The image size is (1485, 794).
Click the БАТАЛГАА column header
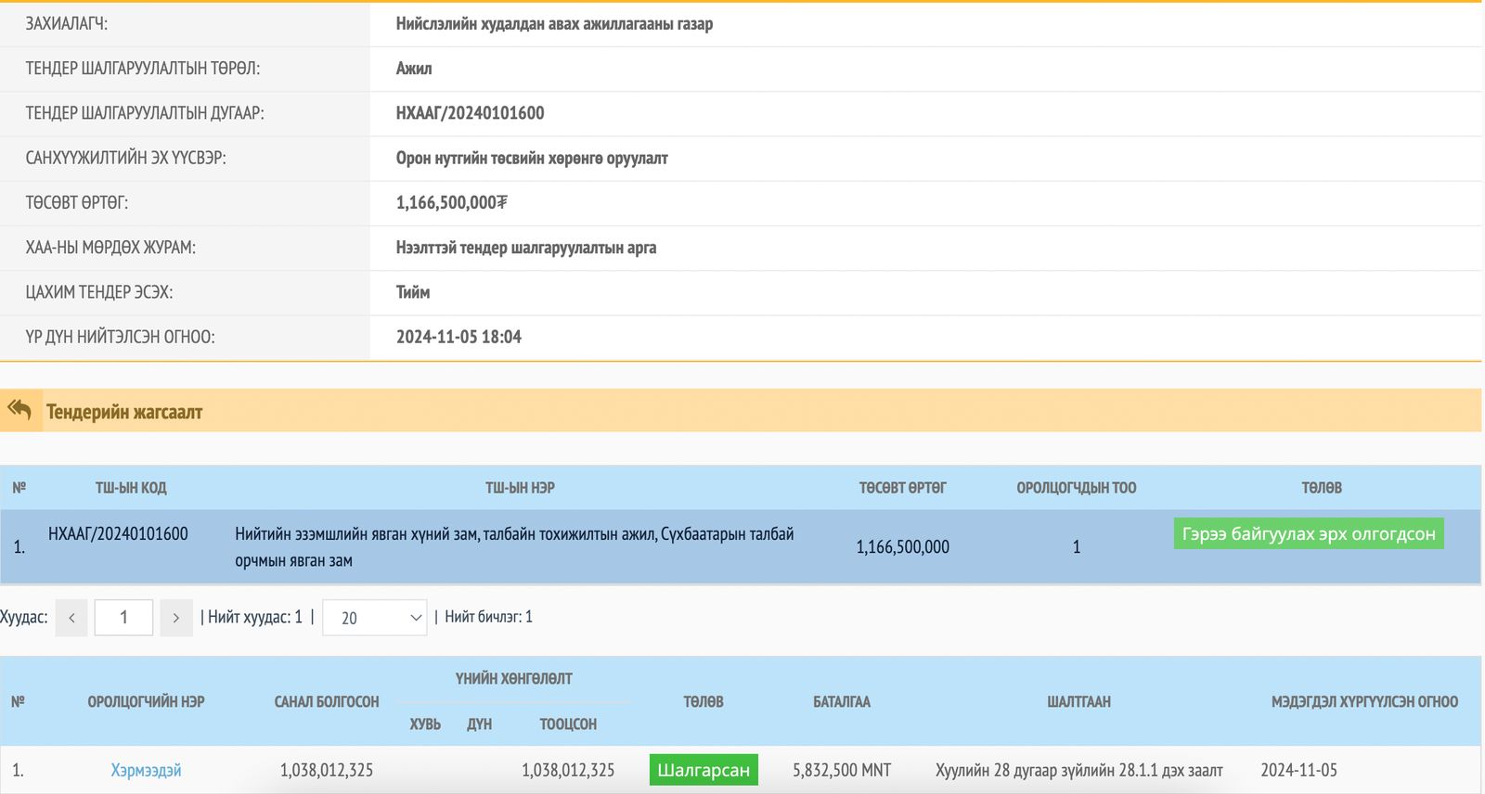[x=841, y=702]
